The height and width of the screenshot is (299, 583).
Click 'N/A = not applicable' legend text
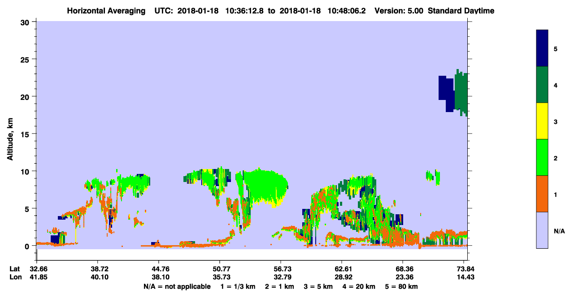tap(177, 286)
